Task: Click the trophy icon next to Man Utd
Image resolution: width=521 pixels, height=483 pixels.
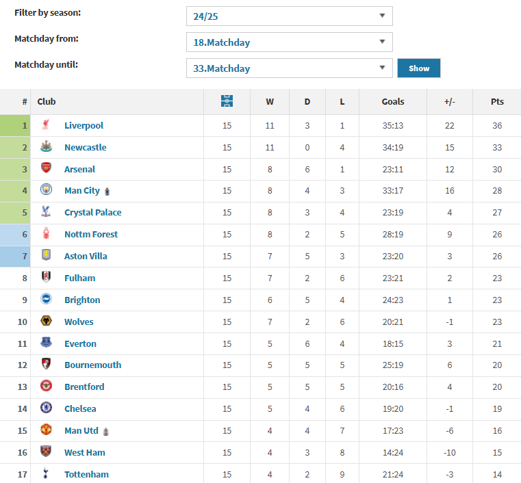Action: click(x=106, y=432)
